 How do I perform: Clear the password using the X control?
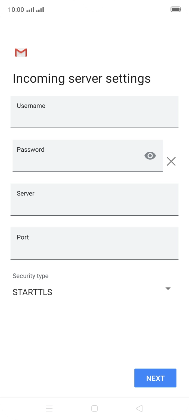coord(171,161)
